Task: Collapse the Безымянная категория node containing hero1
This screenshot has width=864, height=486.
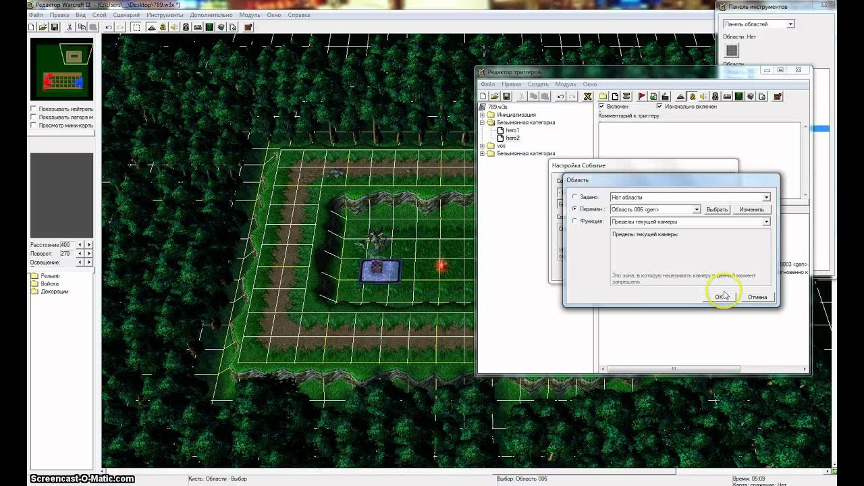Action: [x=483, y=123]
